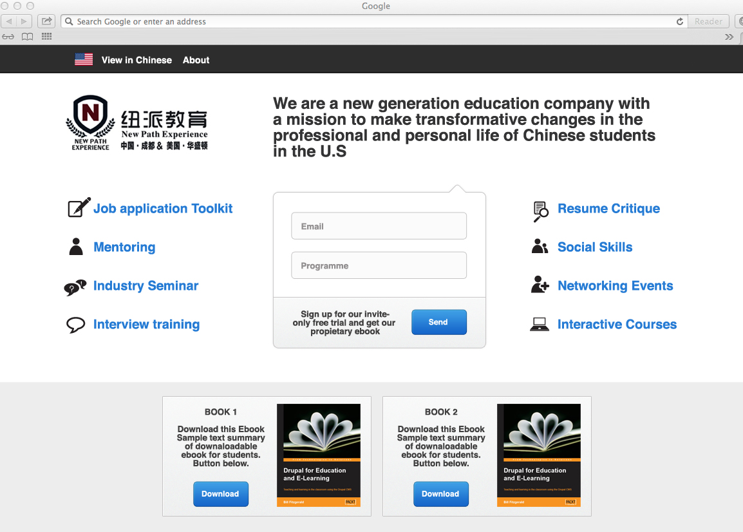This screenshot has height=532, width=743.
Task: Open the Interview training link
Action: (146, 325)
